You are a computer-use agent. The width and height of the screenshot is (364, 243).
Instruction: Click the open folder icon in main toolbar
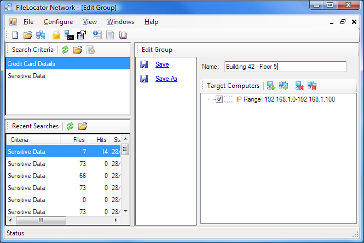point(28,35)
